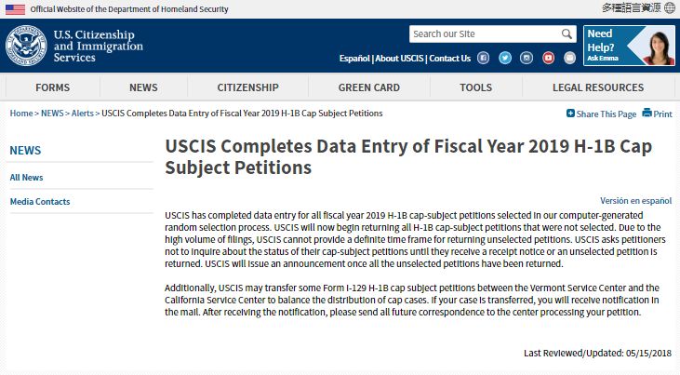Viewport: 680px width, 375px height.
Task: Click the YouTube icon in header
Action: pos(547,58)
